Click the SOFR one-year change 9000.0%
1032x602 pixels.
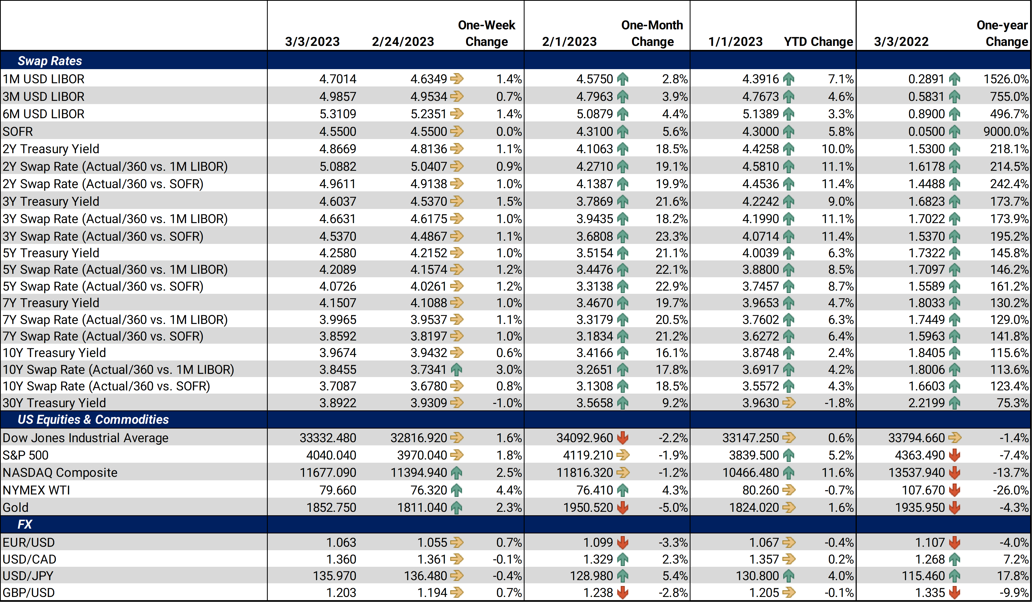[1006, 131]
